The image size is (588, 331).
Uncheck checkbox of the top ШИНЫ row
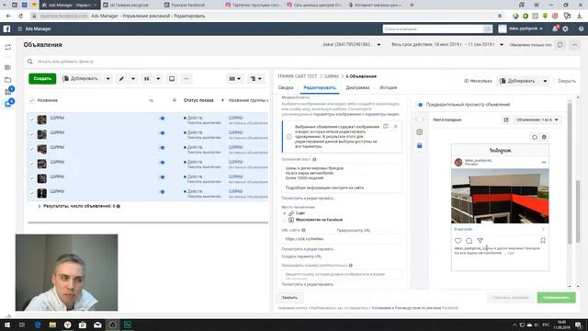(32, 120)
